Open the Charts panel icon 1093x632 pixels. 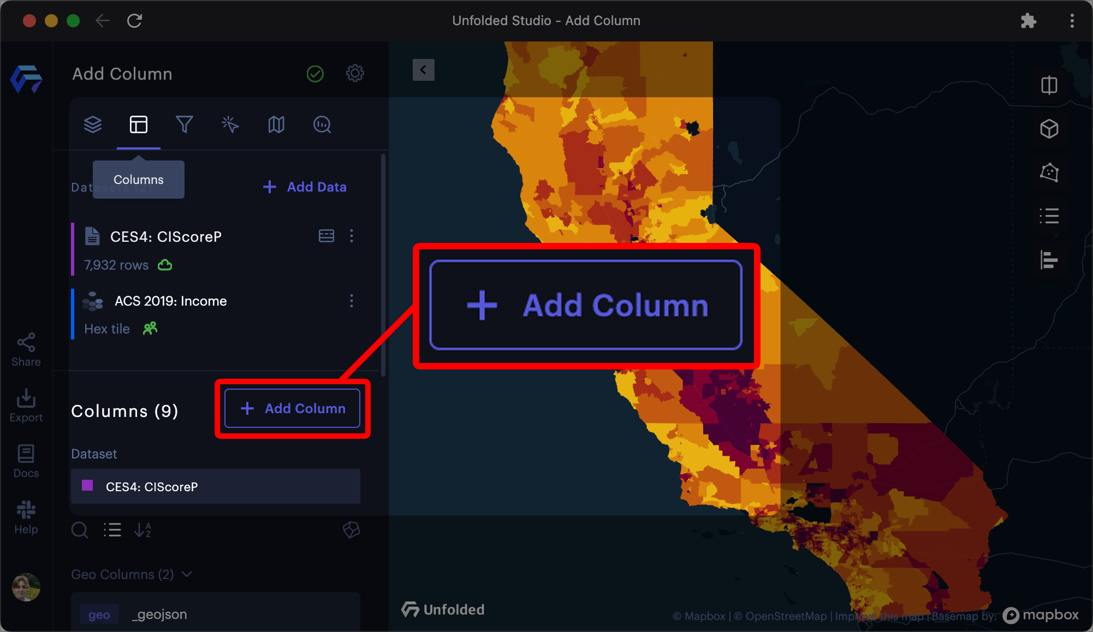point(322,124)
